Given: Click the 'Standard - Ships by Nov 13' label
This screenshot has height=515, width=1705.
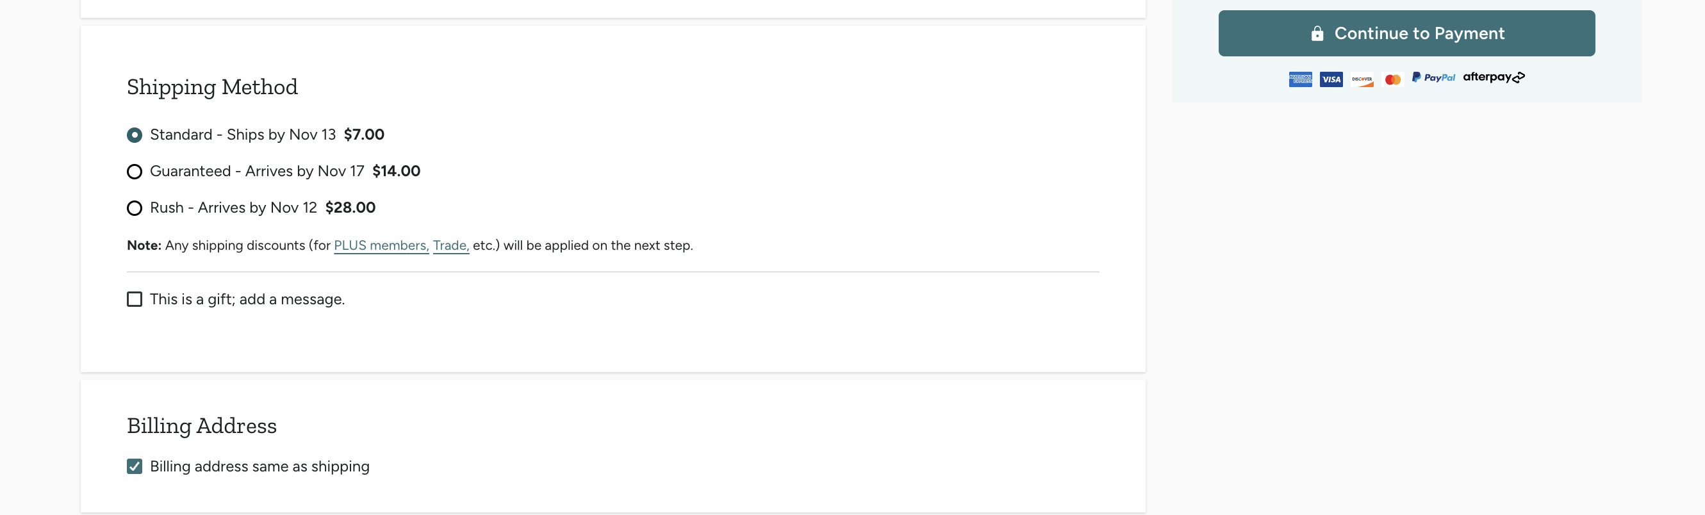Looking at the screenshot, I should [242, 135].
